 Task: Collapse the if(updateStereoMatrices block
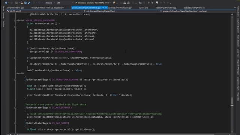[x=15, y=58]
